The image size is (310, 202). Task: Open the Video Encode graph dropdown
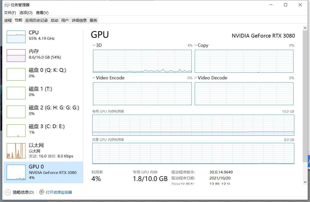94,78
